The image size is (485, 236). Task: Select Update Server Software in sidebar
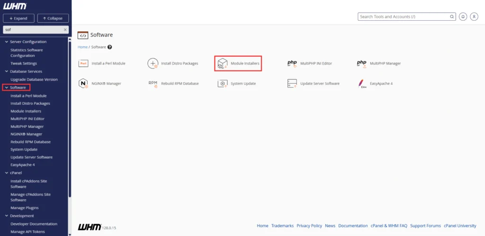[x=32, y=157]
